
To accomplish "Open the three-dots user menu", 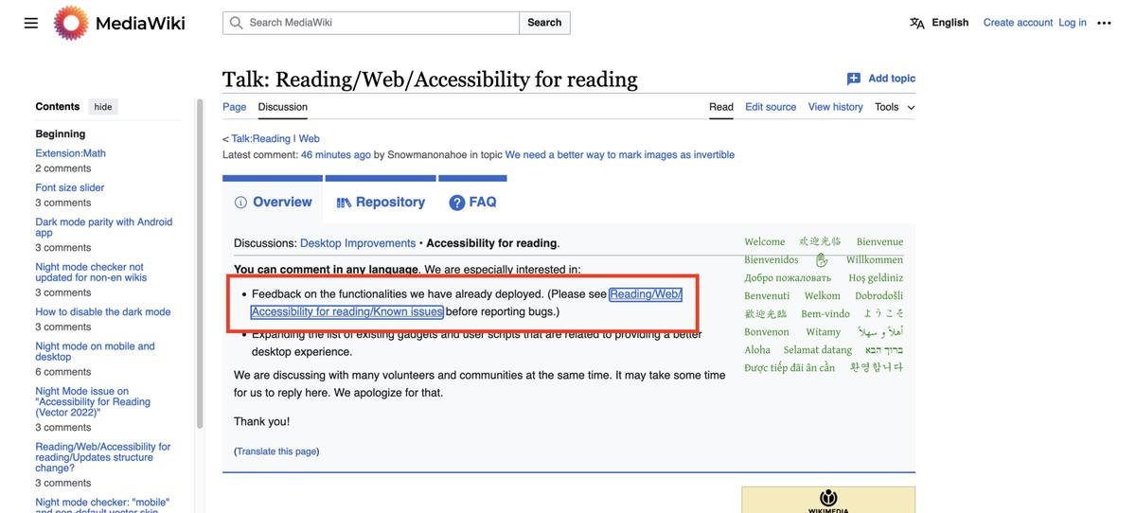I will (1104, 23).
